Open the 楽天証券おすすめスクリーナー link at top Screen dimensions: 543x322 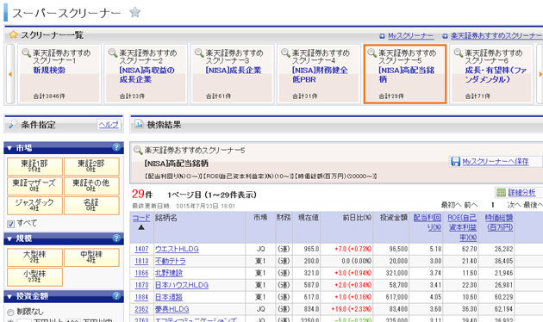click(x=496, y=35)
